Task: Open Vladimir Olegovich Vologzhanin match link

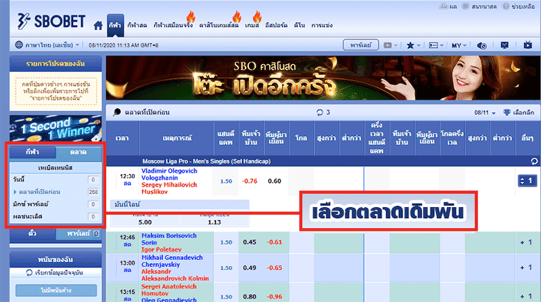Action: pyautogui.click(x=169, y=175)
